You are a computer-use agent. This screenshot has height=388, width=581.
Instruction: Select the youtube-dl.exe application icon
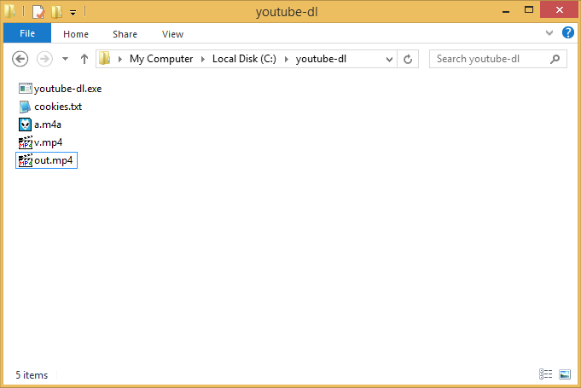26,89
